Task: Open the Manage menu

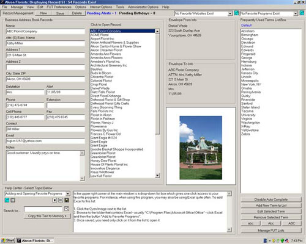Action: pos(17,7)
